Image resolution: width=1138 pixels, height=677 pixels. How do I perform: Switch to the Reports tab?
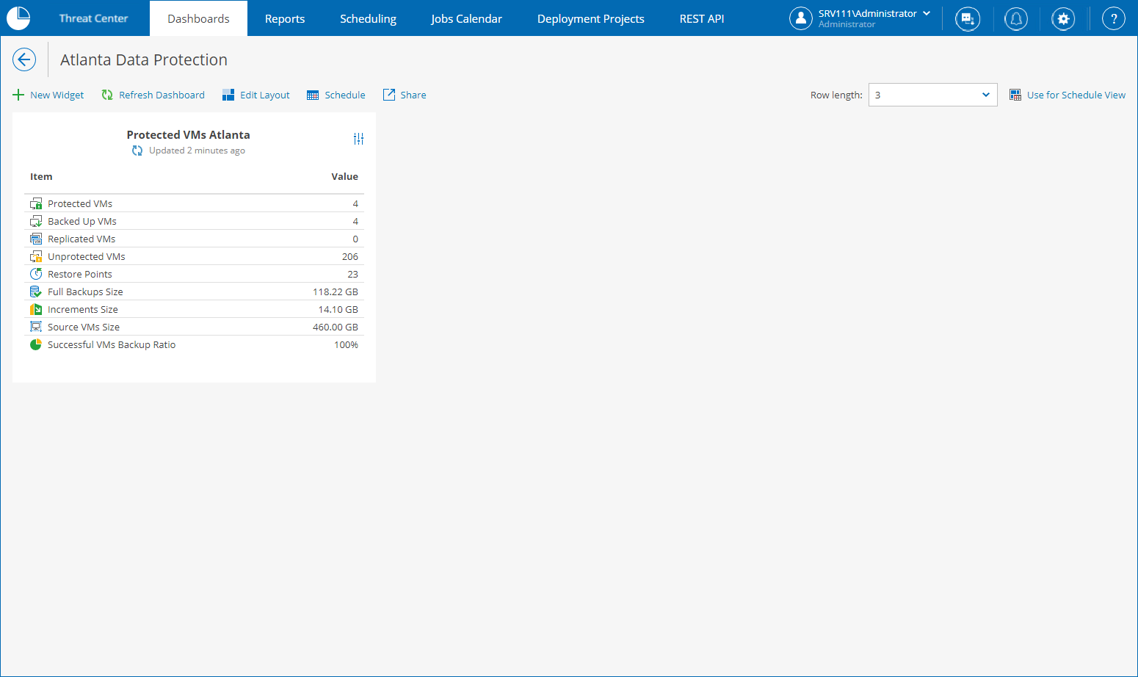(x=285, y=18)
